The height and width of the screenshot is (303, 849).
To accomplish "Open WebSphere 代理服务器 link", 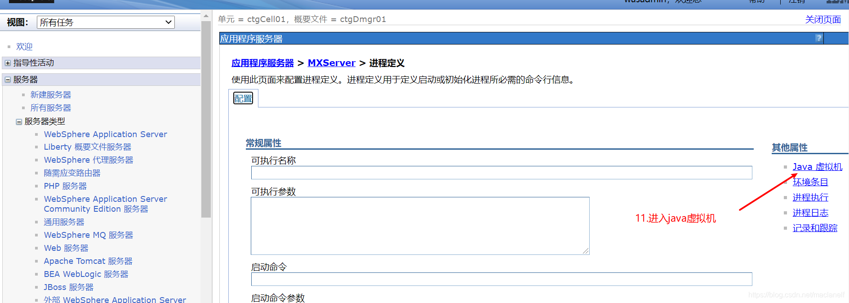I will tap(89, 160).
